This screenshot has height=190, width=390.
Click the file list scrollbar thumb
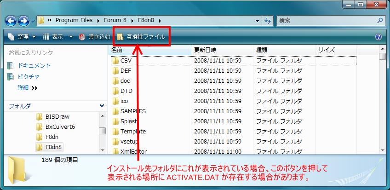click(x=382, y=56)
